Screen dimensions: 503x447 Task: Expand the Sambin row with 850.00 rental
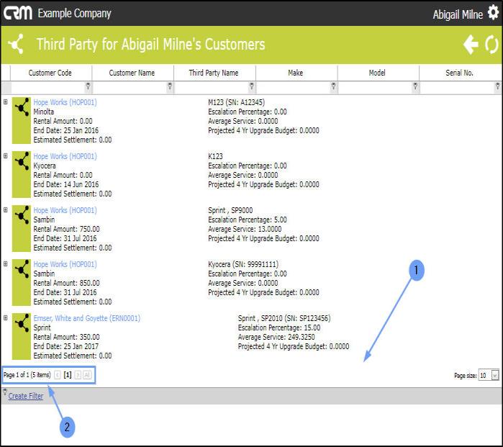pyautogui.click(x=6, y=263)
